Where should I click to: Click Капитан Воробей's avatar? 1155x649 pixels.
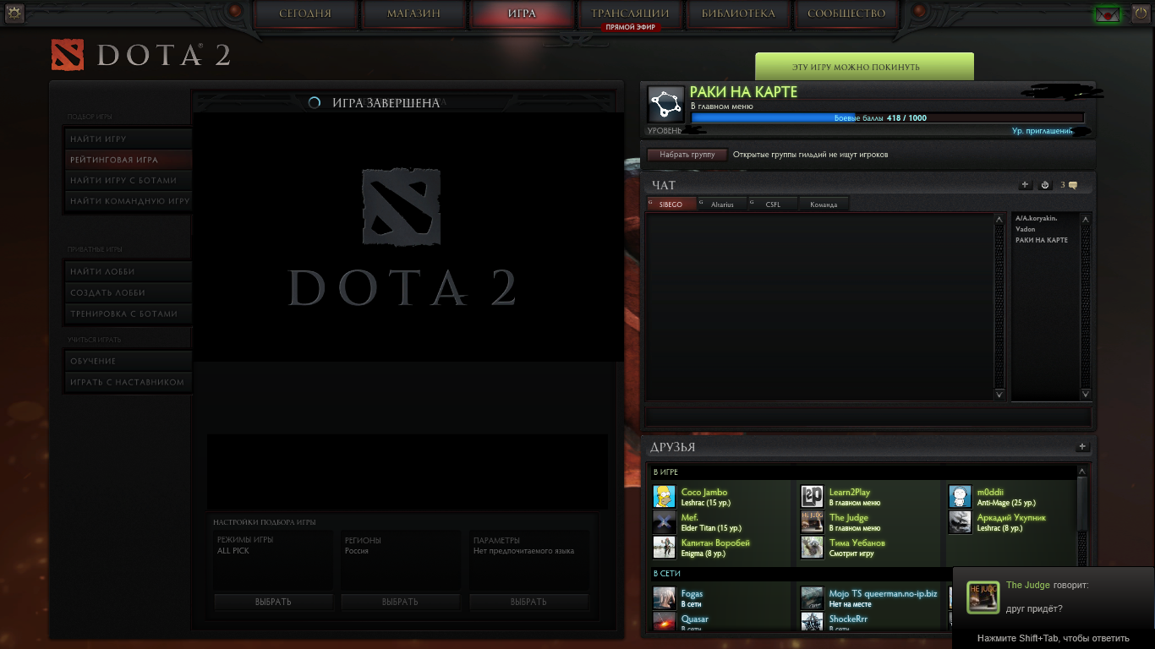point(665,548)
